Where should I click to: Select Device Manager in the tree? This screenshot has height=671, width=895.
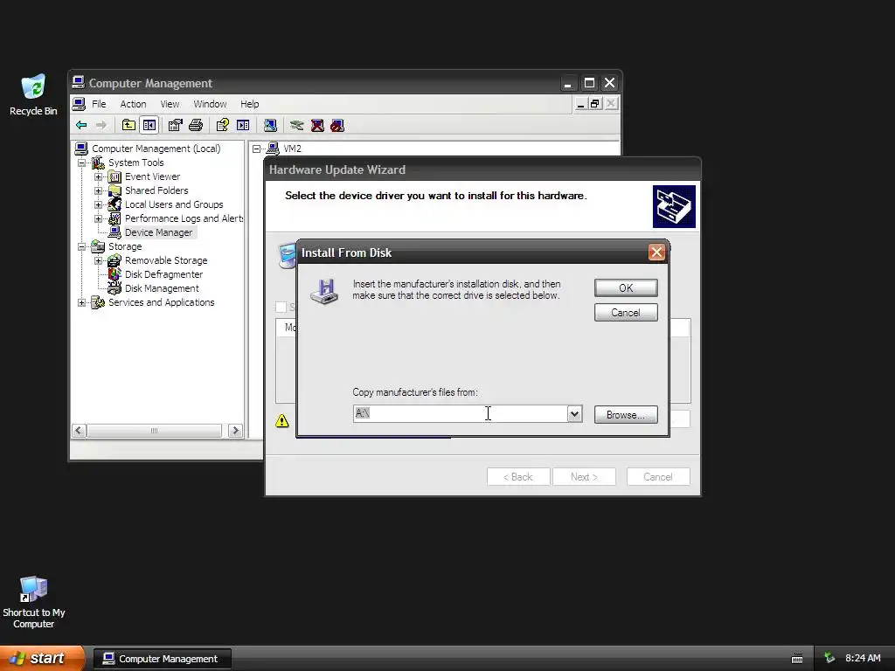tap(159, 232)
